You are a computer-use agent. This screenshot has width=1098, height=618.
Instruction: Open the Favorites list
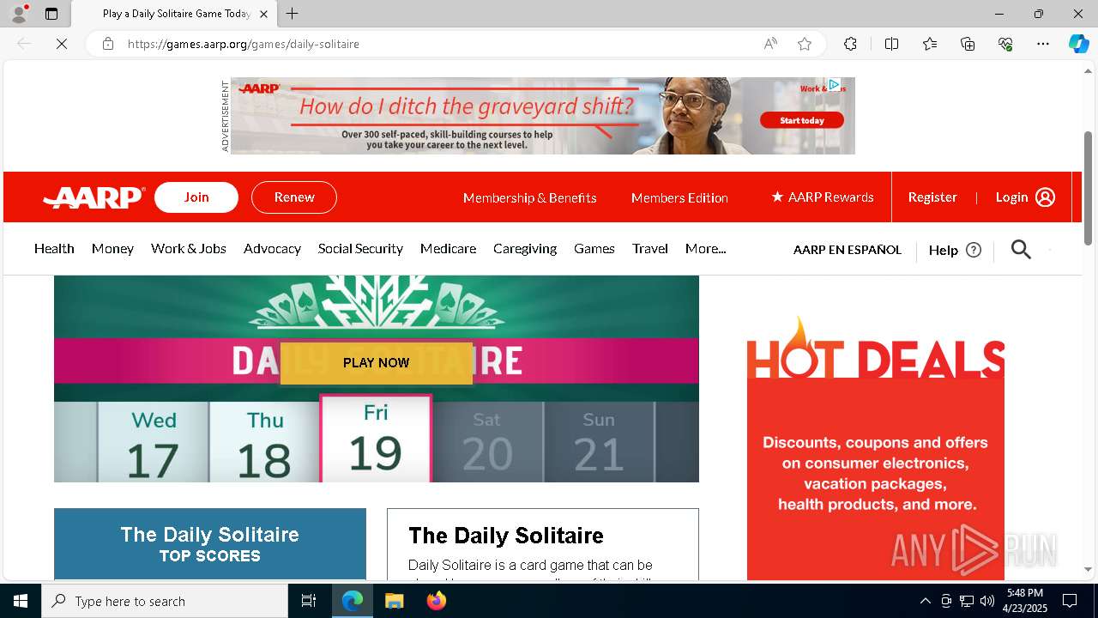tap(930, 44)
